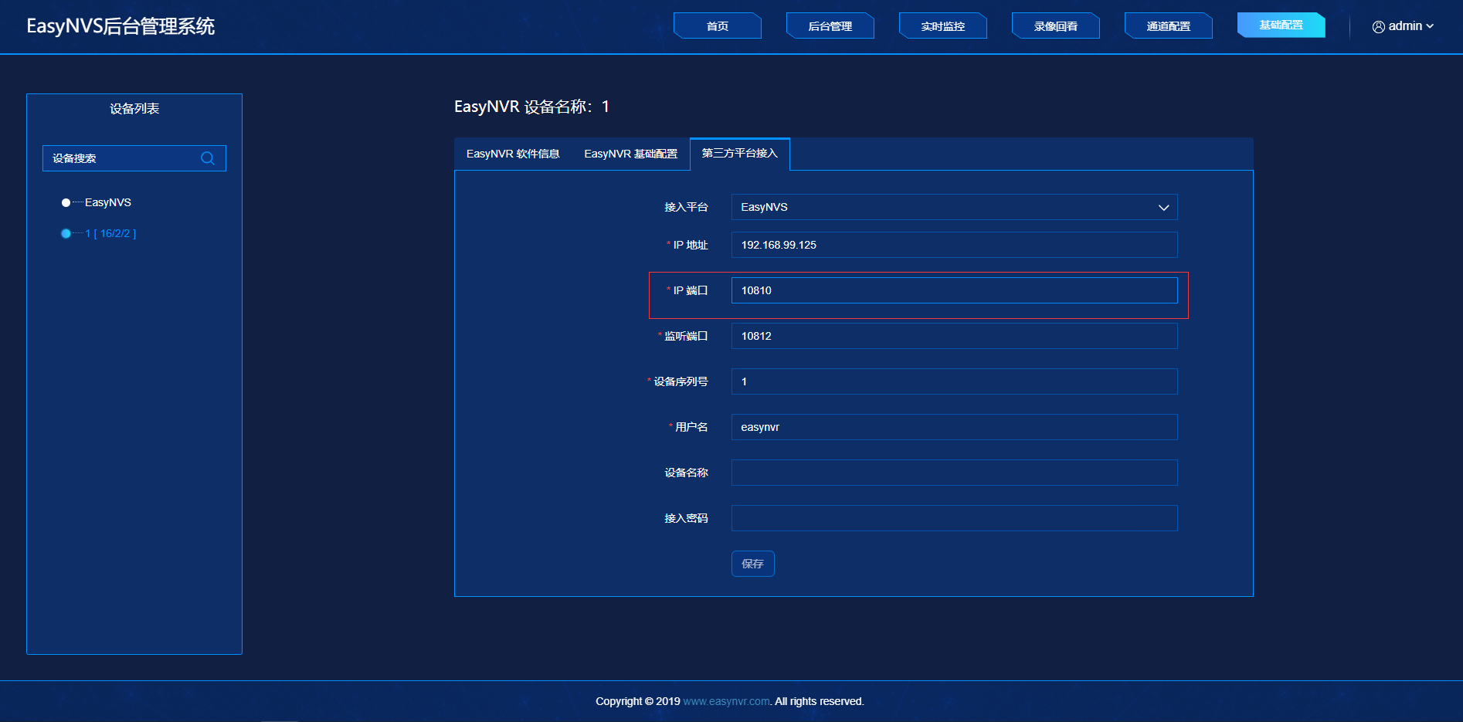The height and width of the screenshot is (722, 1463).
Task: Open 通道配置 navigation item
Action: 1169,25
